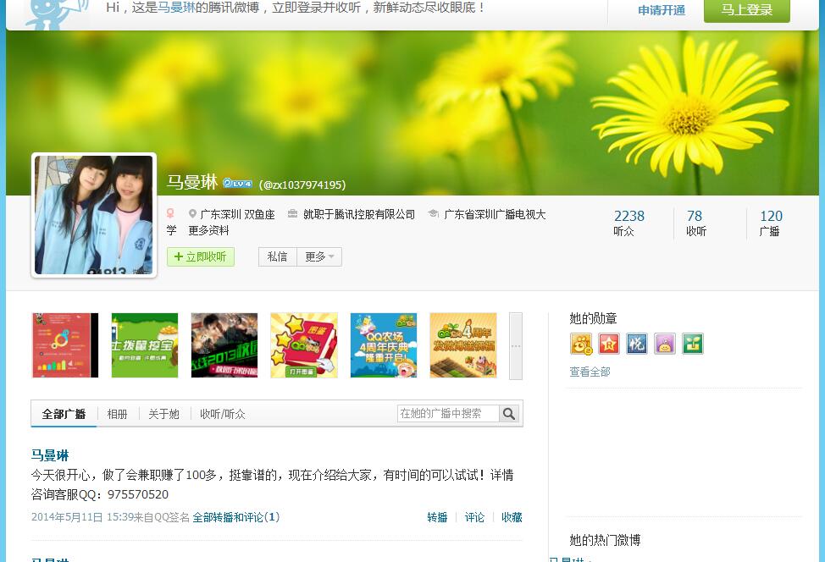Click the 申请开通 link
Image resolution: width=825 pixels, height=562 pixels.
coord(662,10)
